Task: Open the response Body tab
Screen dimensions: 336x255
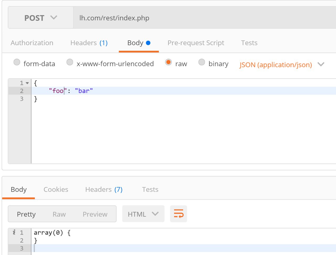Action: click(x=19, y=189)
